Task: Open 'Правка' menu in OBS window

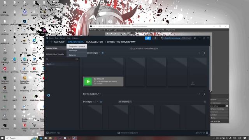Action: click(102, 30)
